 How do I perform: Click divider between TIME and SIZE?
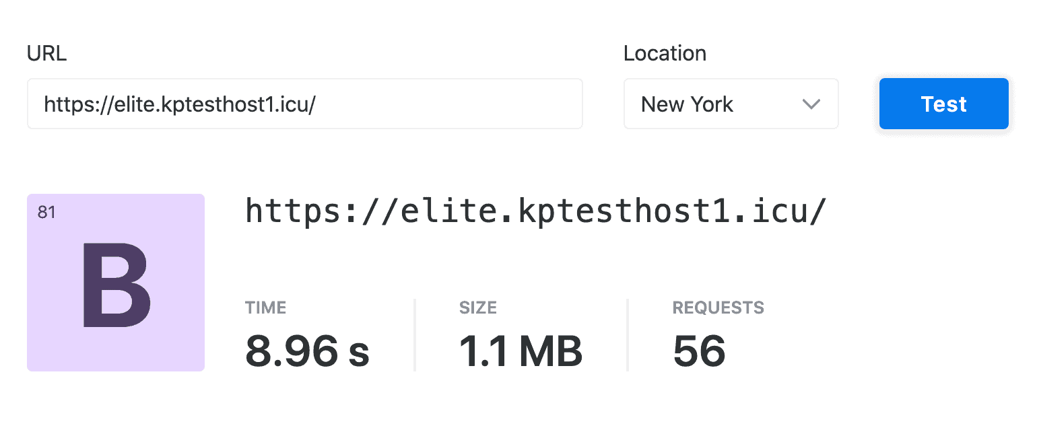pos(415,334)
